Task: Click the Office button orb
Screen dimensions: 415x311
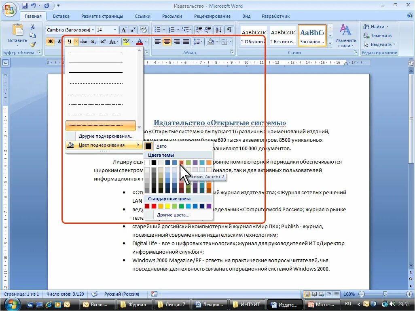Action: point(9,10)
